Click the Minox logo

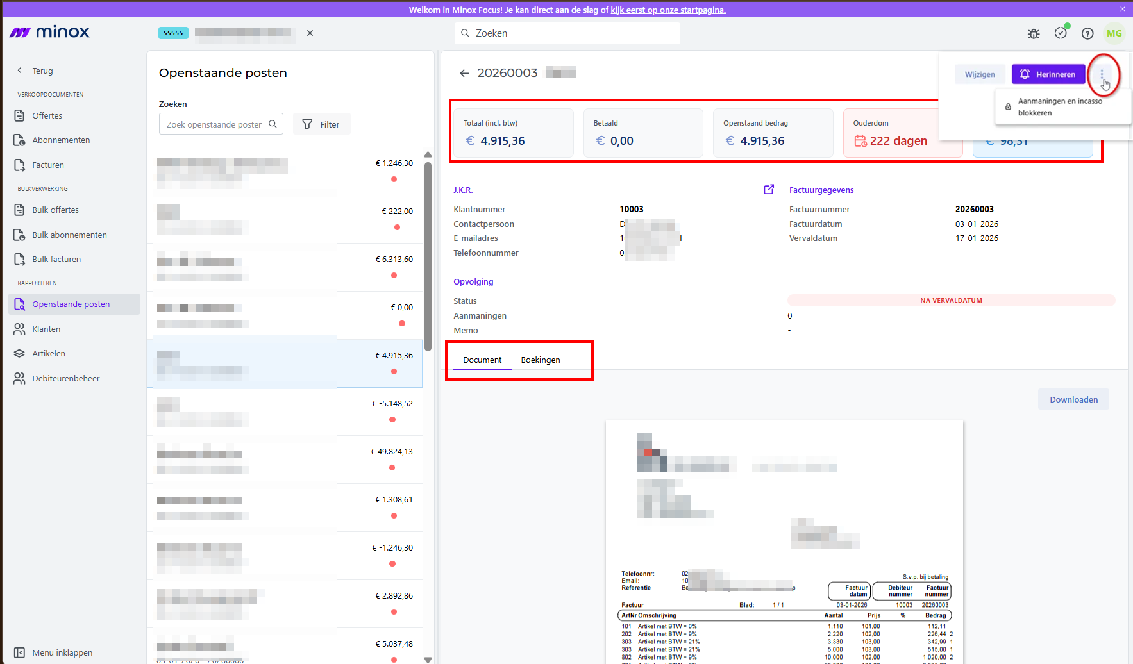(x=49, y=33)
